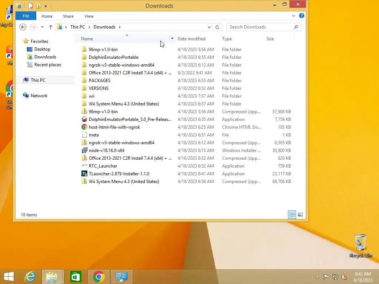Select the RTC_Launcher application icon

(x=84, y=166)
